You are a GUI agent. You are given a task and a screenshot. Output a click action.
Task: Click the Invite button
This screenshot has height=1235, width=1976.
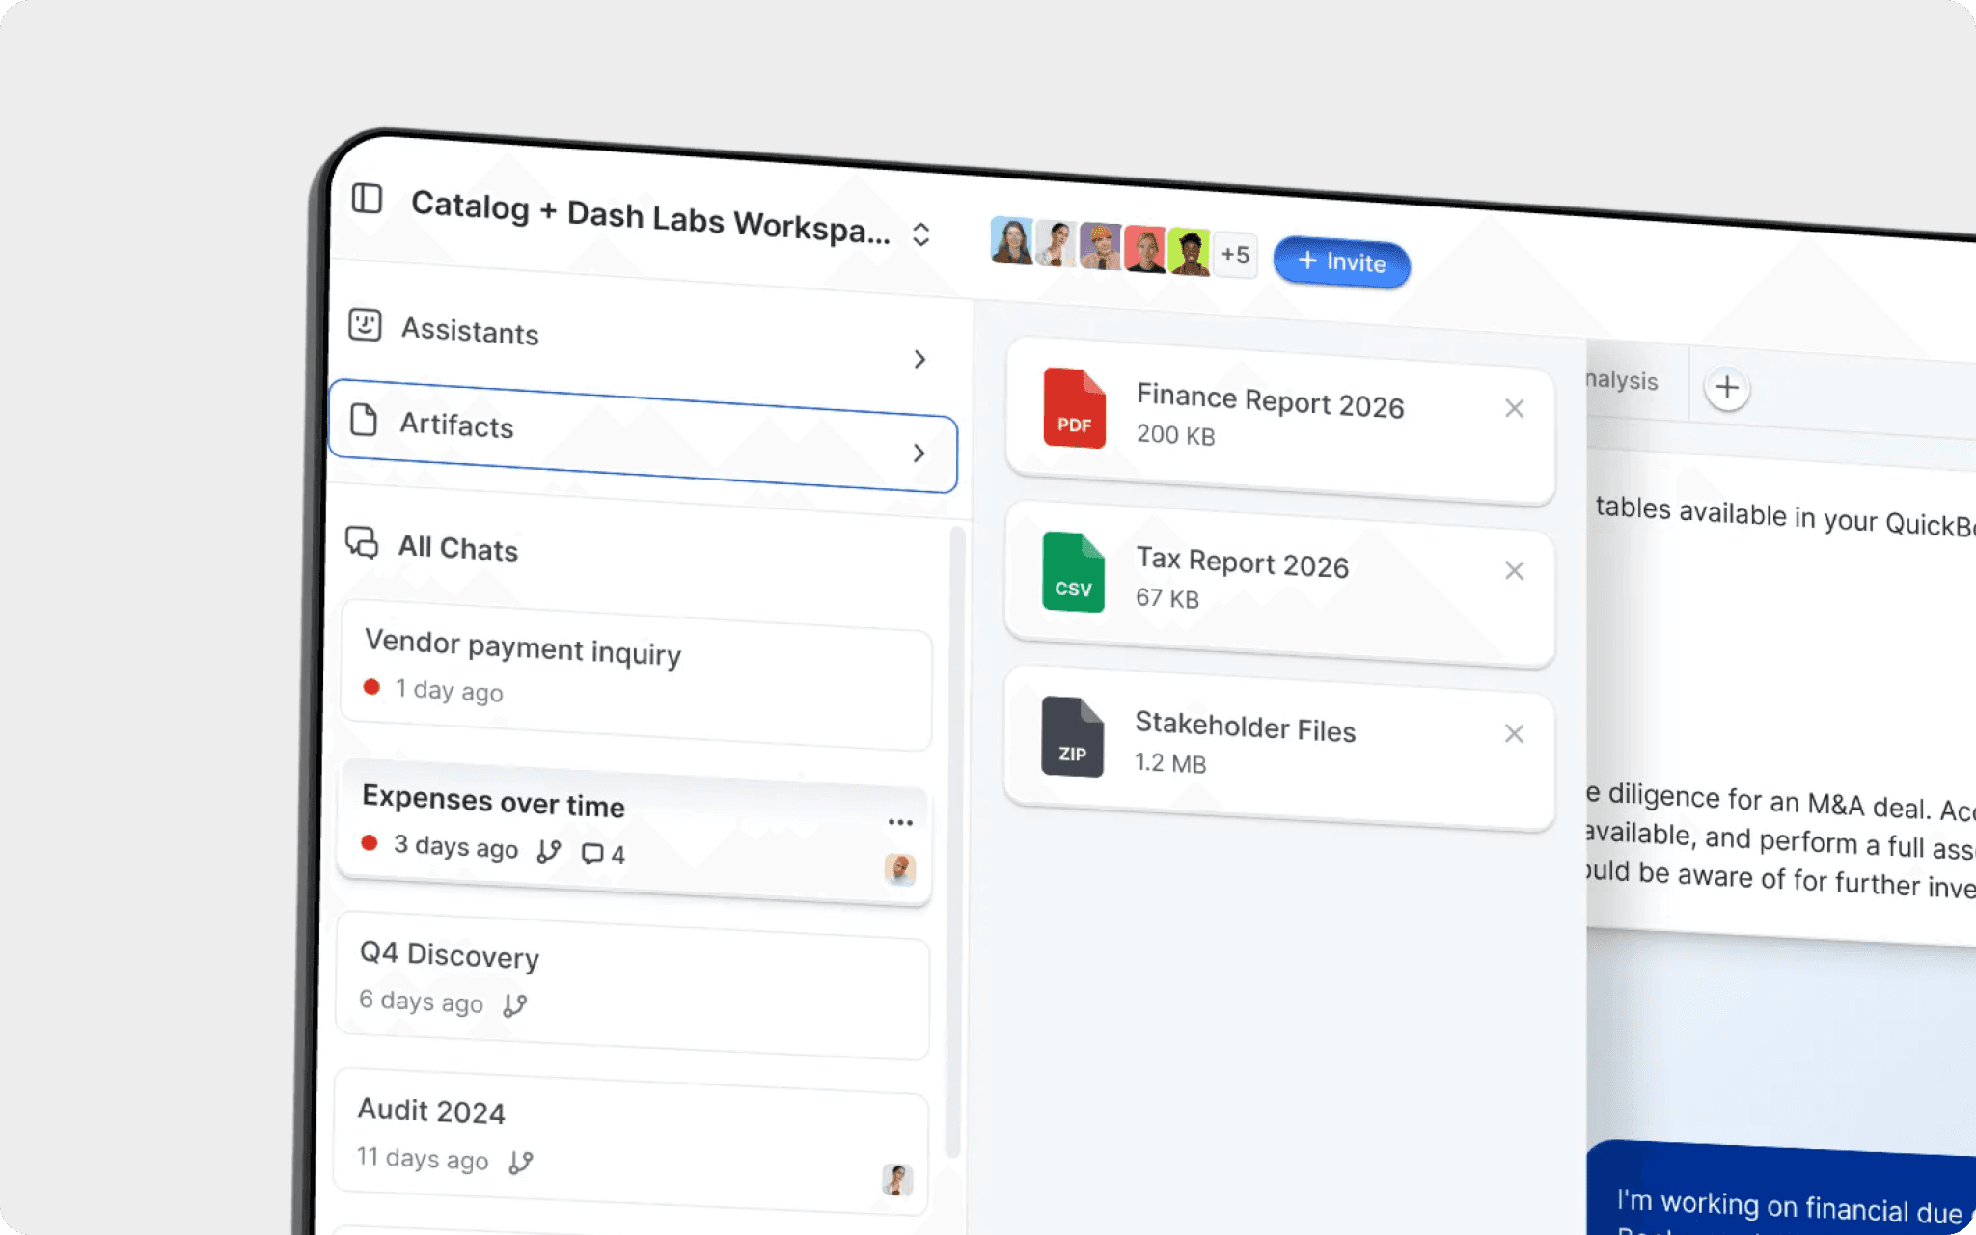coord(1341,261)
